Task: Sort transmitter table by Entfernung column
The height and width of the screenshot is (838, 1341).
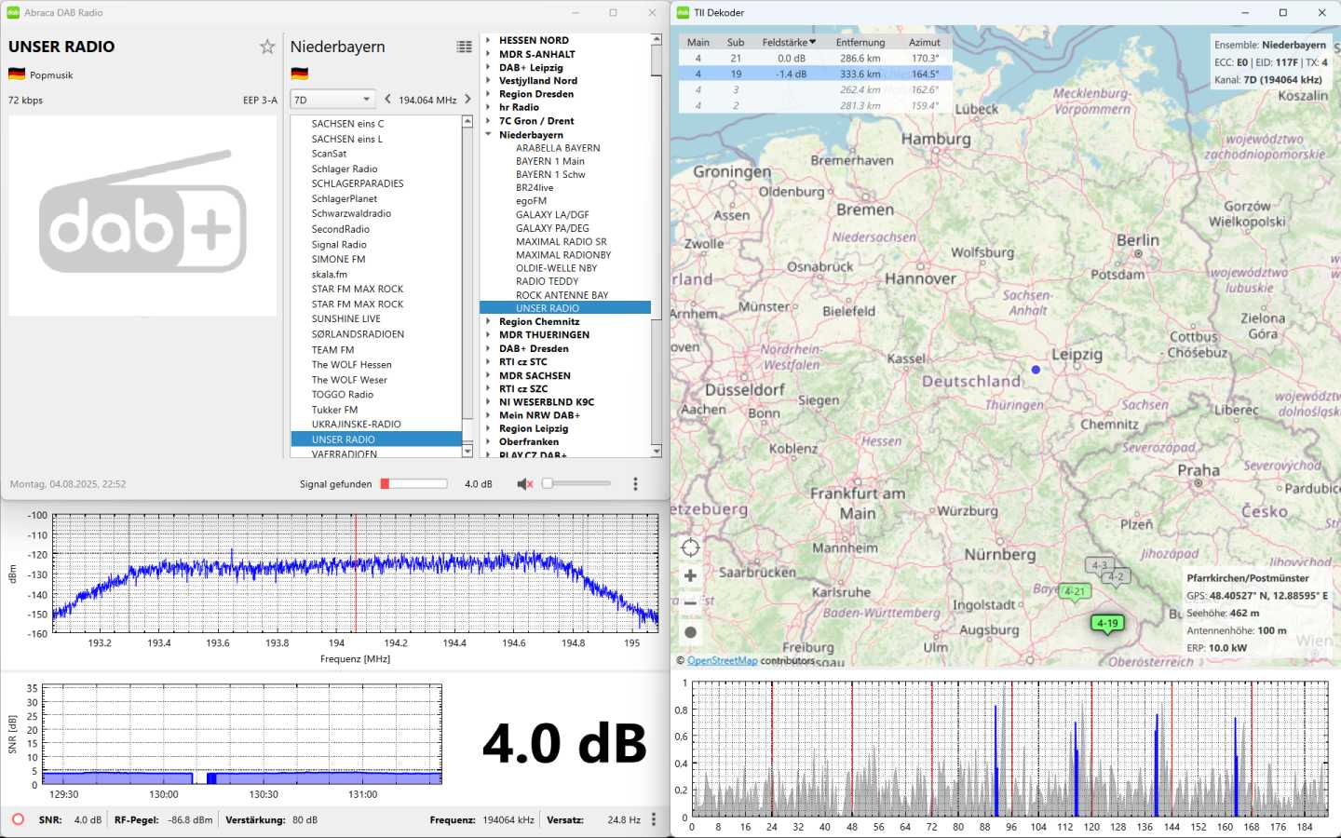Action: pos(860,43)
